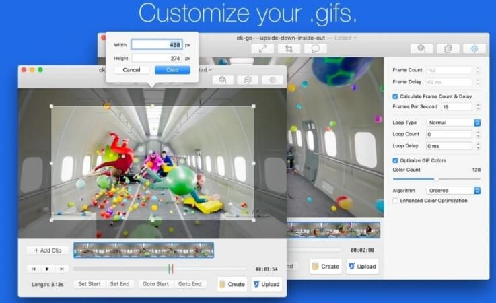Click the Set Start button

pyautogui.click(x=90, y=284)
